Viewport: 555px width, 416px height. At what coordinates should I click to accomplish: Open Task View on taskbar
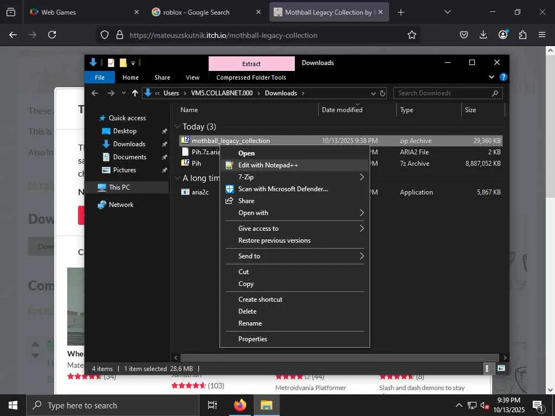click(212, 405)
